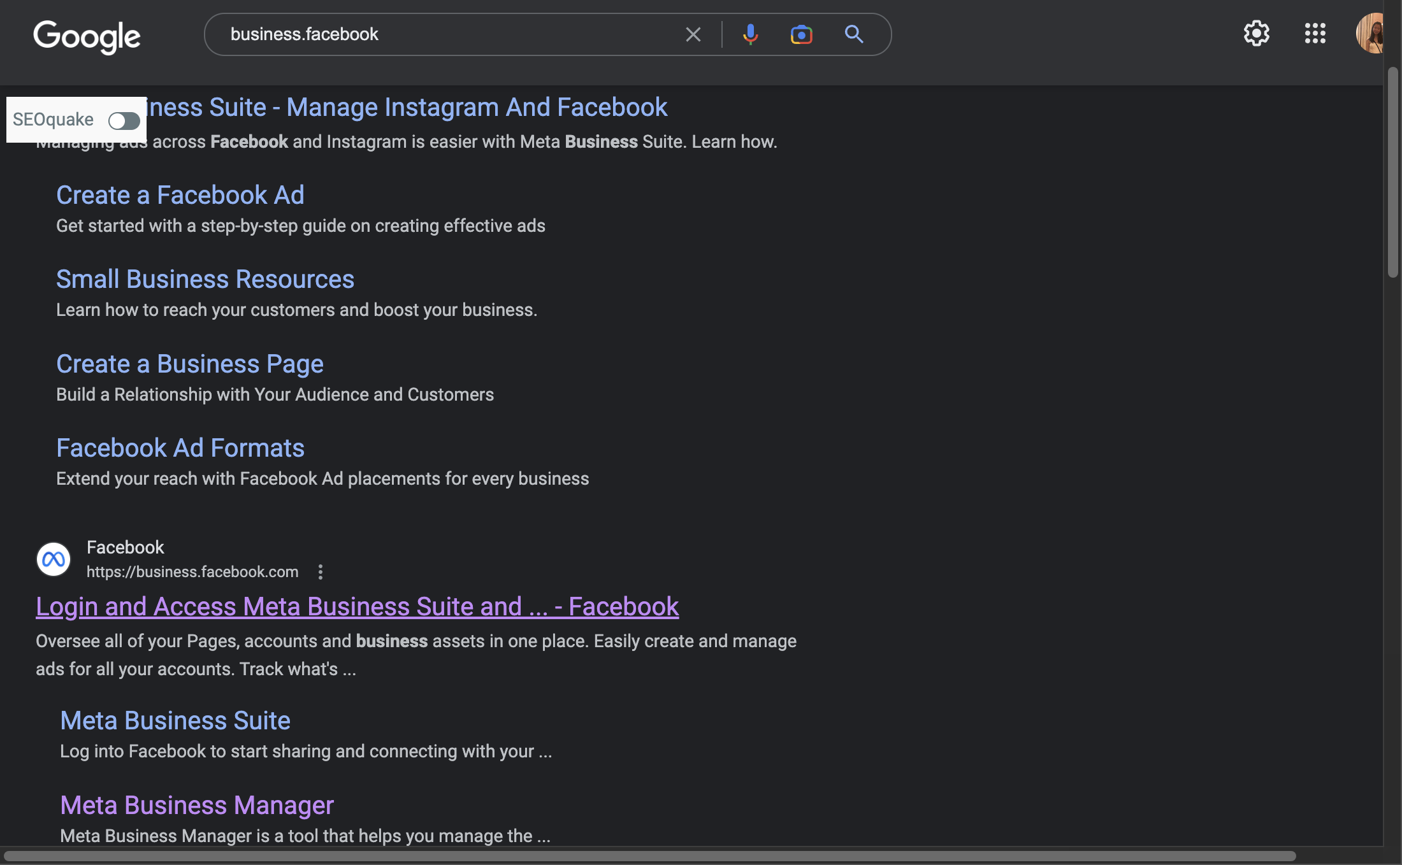Click the https://business.facebook.com URL text
Screen dimensions: 1402x865
pyautogui.click(x=192, y=572)
